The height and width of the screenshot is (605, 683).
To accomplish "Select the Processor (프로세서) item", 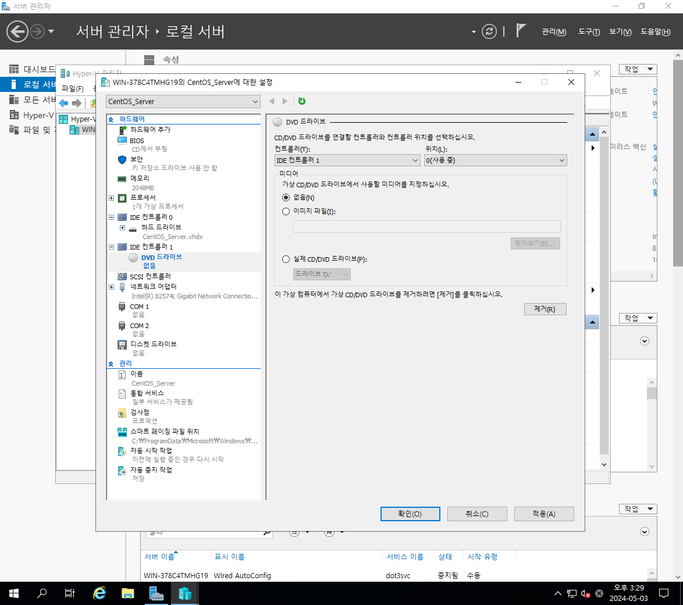I will 143,198.
